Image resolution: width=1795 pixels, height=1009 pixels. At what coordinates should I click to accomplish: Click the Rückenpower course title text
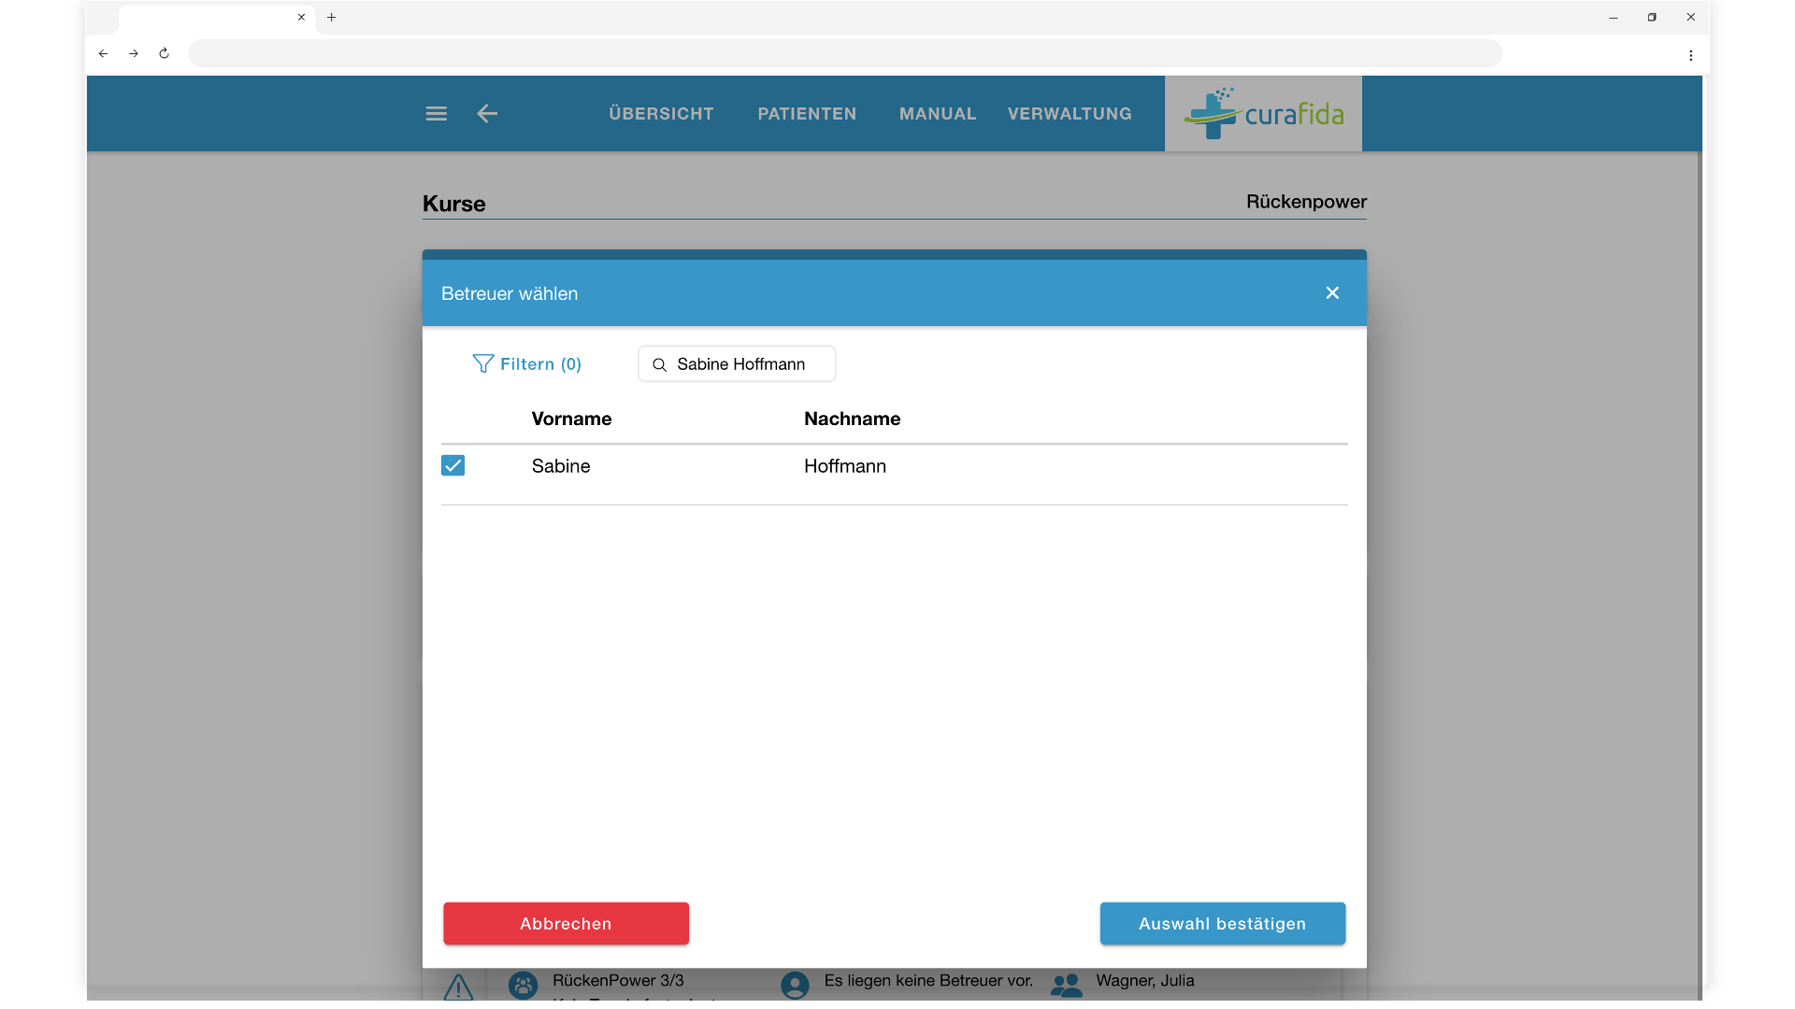click(1306, 202)
